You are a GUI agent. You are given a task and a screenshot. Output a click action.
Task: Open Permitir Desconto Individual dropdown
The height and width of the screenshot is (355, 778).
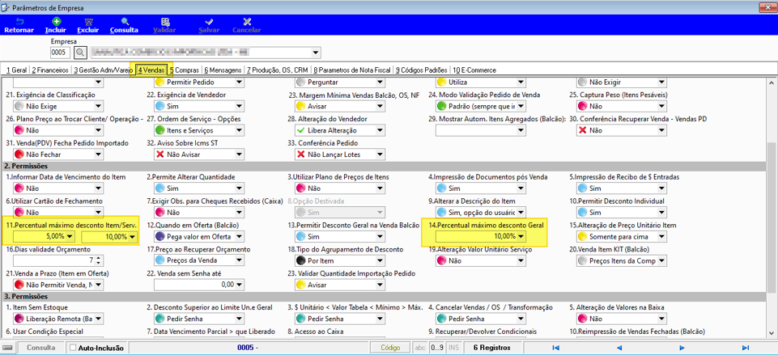[x=661, y=212]
